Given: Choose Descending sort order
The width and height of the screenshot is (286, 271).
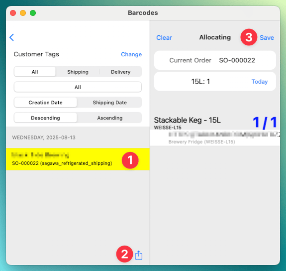Looking at the screenshot, I should pos(45,118).
